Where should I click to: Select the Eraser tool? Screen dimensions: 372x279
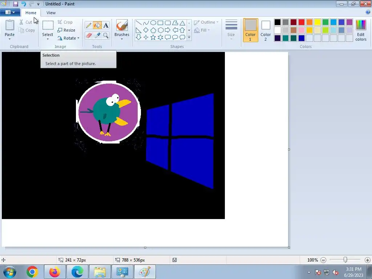[89, 35]
